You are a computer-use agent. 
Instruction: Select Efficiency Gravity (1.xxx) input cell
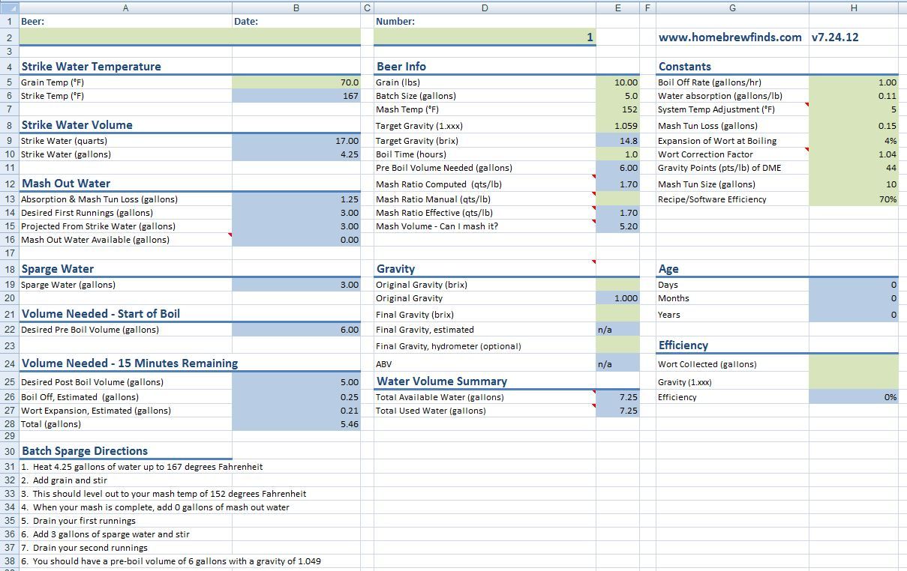(x=854, y=382)
